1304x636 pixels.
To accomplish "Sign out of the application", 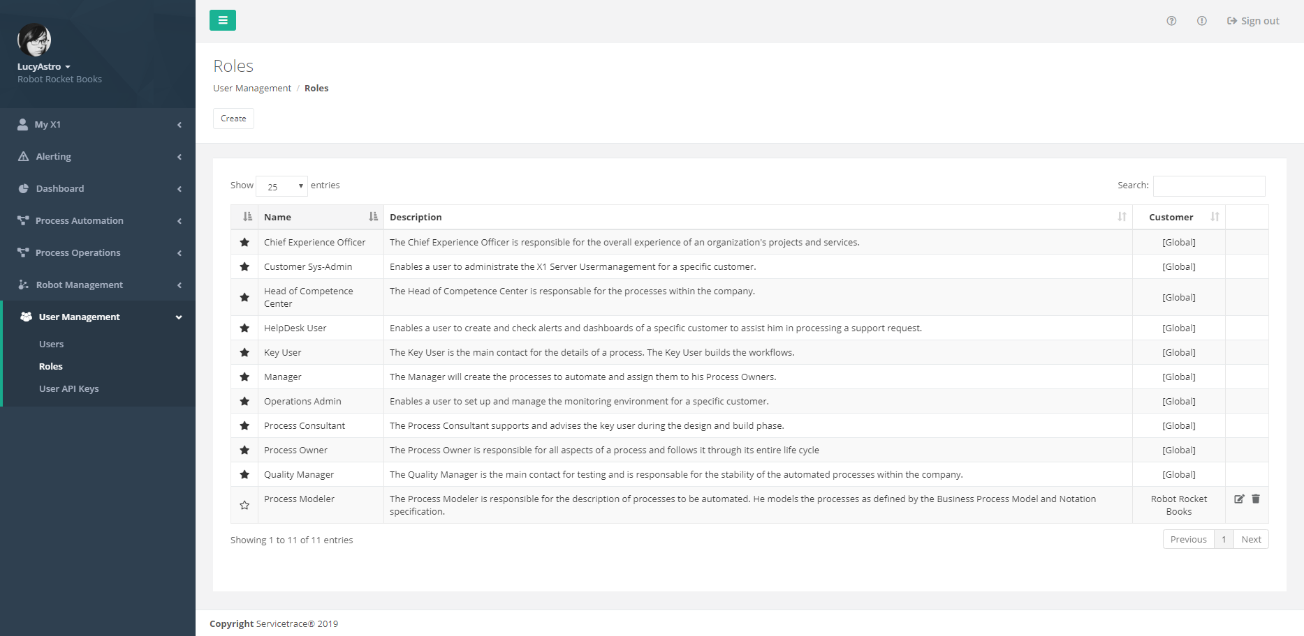I will 1253,21.
